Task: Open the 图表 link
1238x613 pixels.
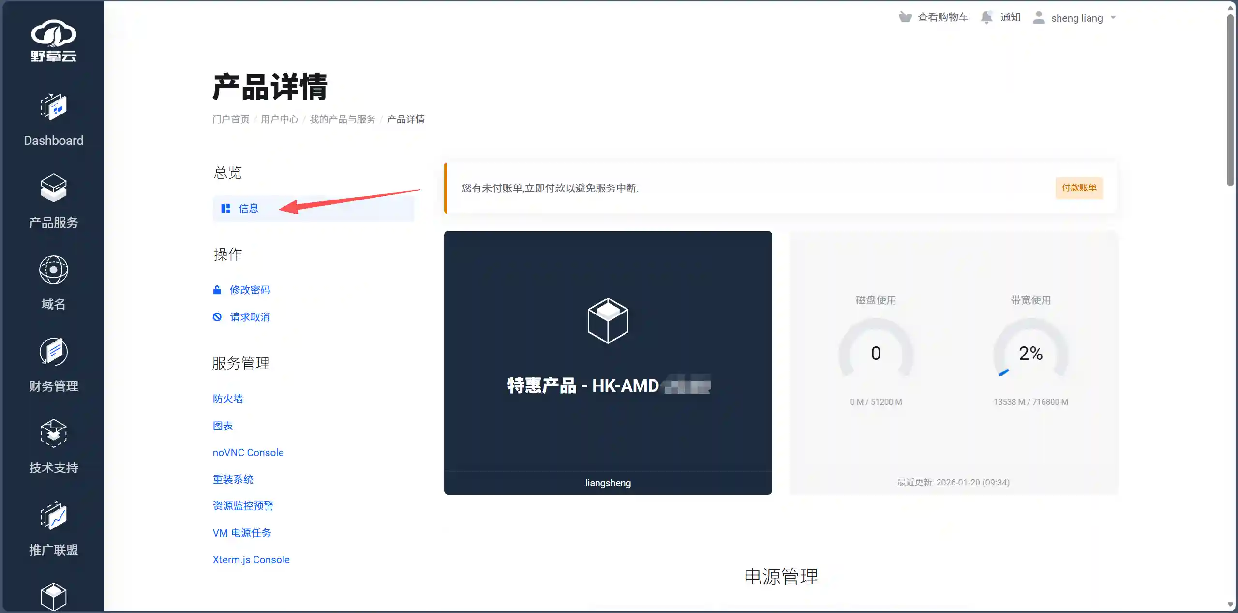Action: (x=223, y=426)
